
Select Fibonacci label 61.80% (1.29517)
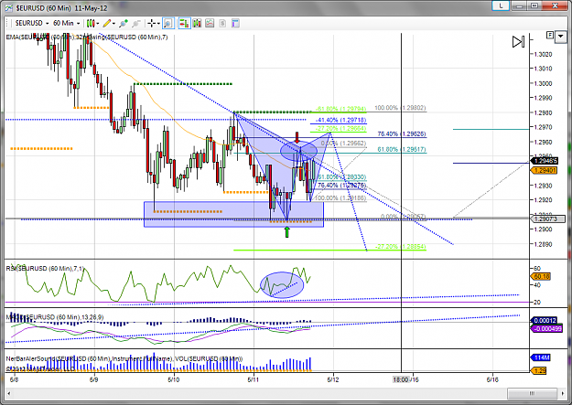click(x=402, y=149)
